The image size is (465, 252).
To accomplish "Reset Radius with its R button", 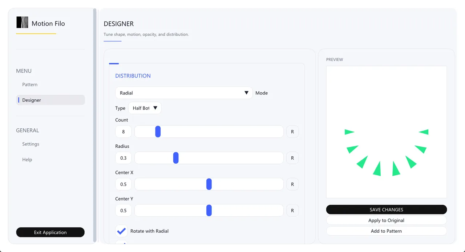I will click(x=292, y=158).
